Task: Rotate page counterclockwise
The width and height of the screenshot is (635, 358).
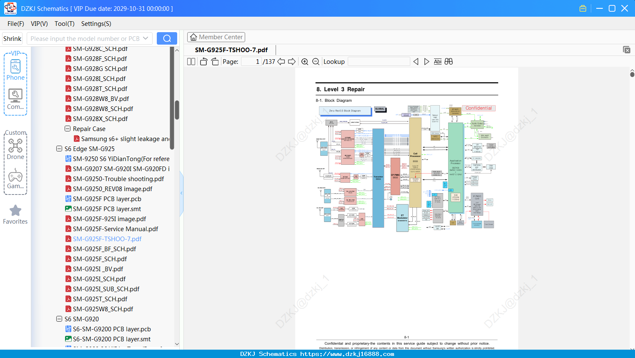Action: [x=203, y=61]
